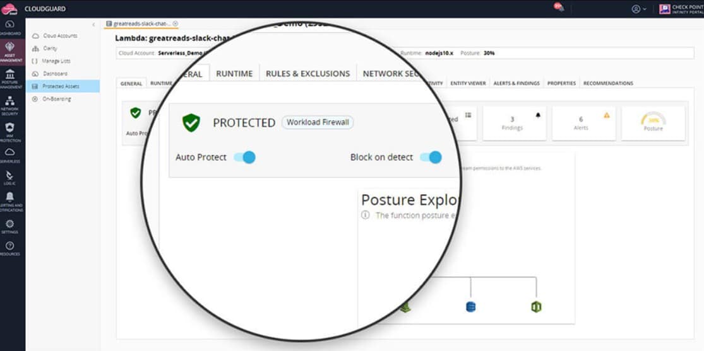Viewport: 704px width, 351px height.
Task: Select the green hexagon node icon
Action: [536, 307]
